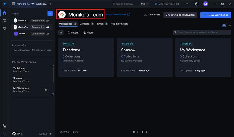Click the team users icon near bottom-left
Viewport: 234px width, 137px height.
pyautogui.click(x=4, y=126)
